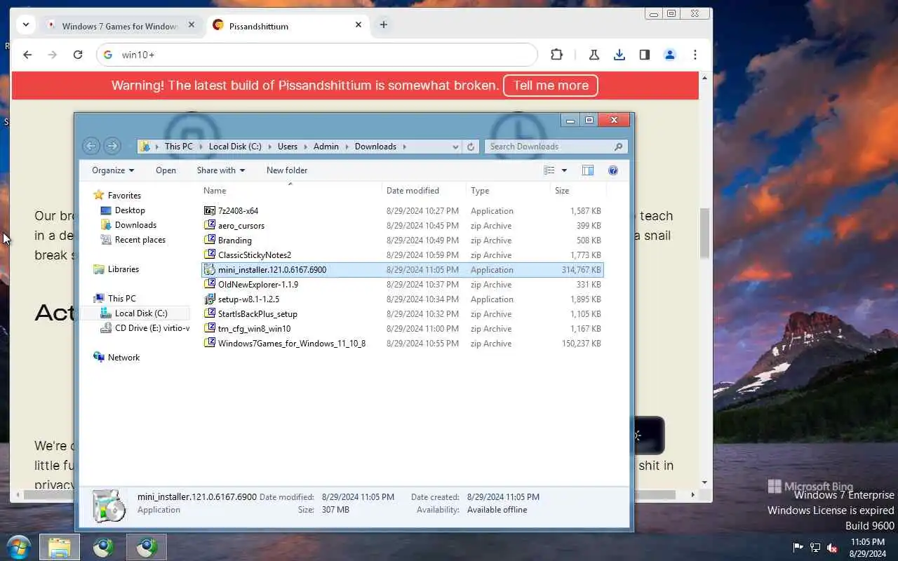Open Chrome three-dot menu
The image size is (898, 561).
pos(695,55)
